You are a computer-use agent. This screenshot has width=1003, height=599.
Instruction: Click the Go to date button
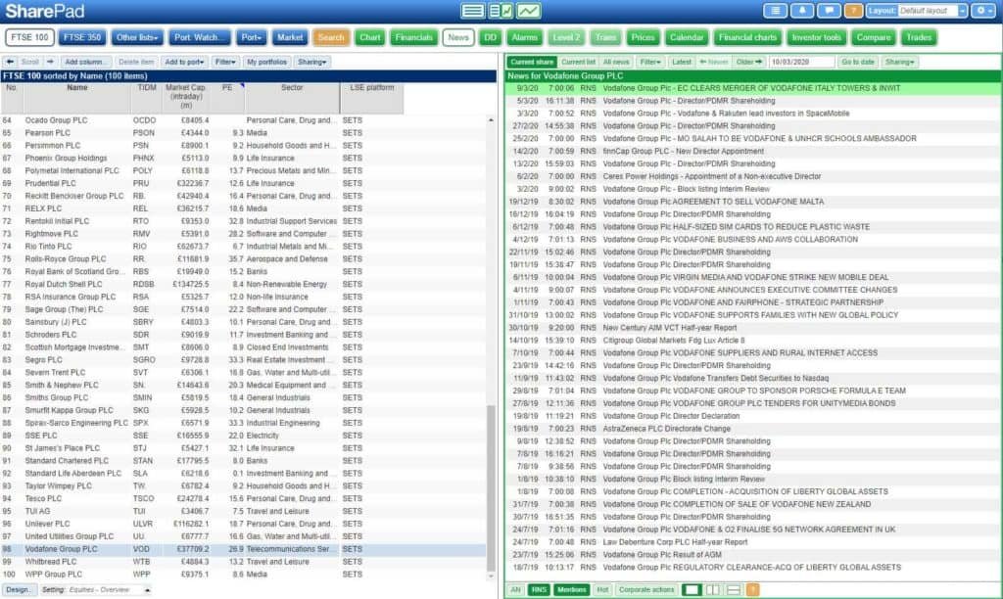(858, 62)
